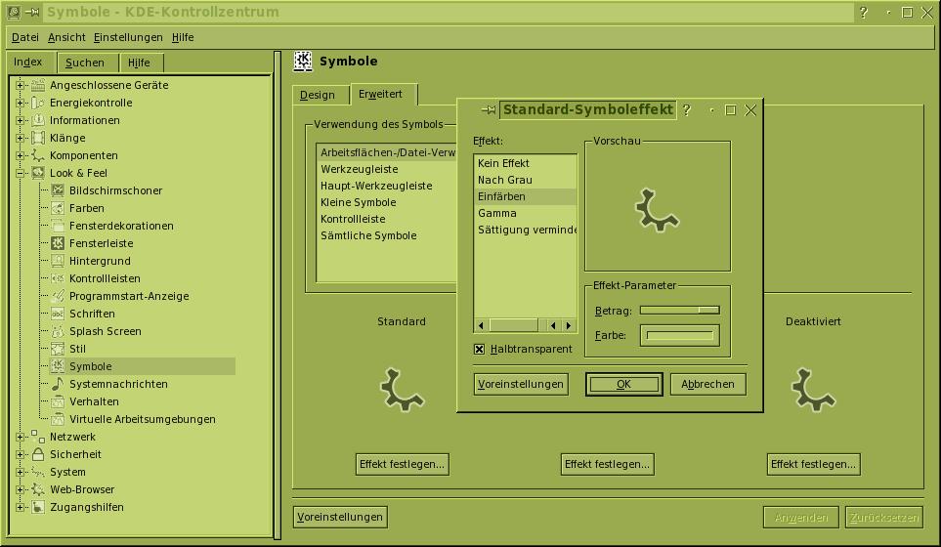Expand the Netzwerk branch
The width and height of the screenshot is (941, 547).
(20, 437)
